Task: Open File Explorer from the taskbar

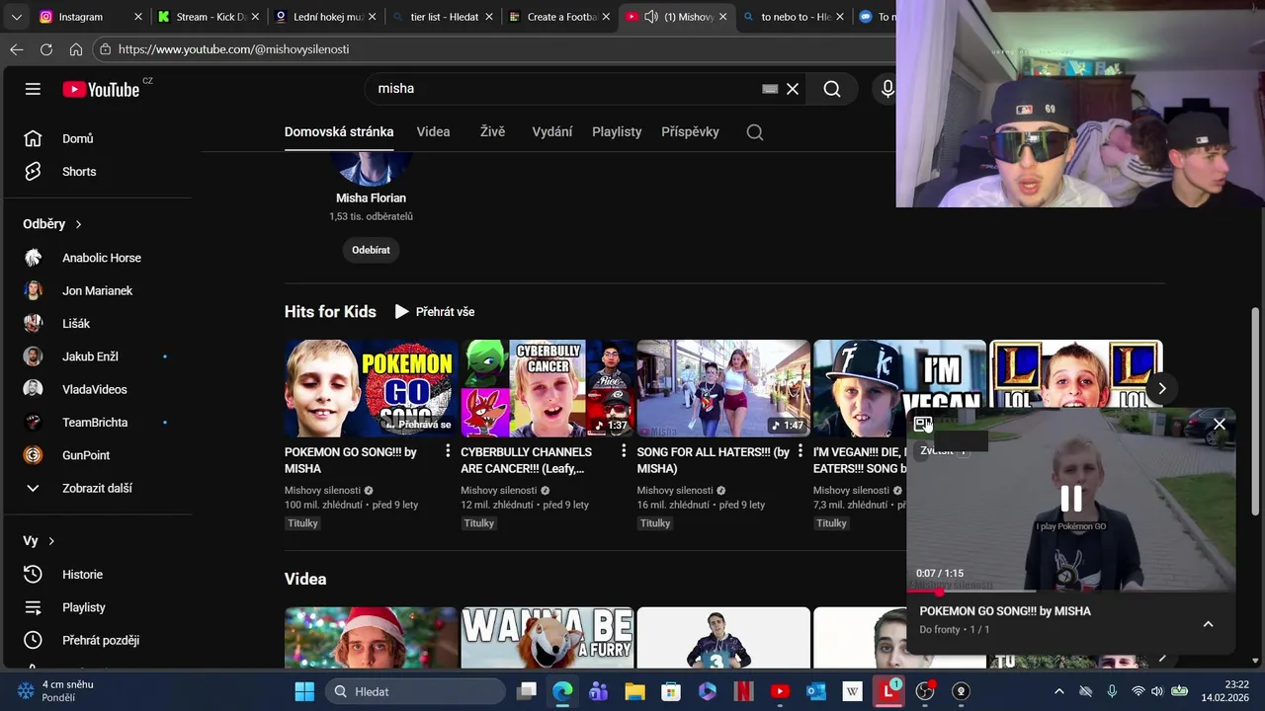Action: [634, 691]
